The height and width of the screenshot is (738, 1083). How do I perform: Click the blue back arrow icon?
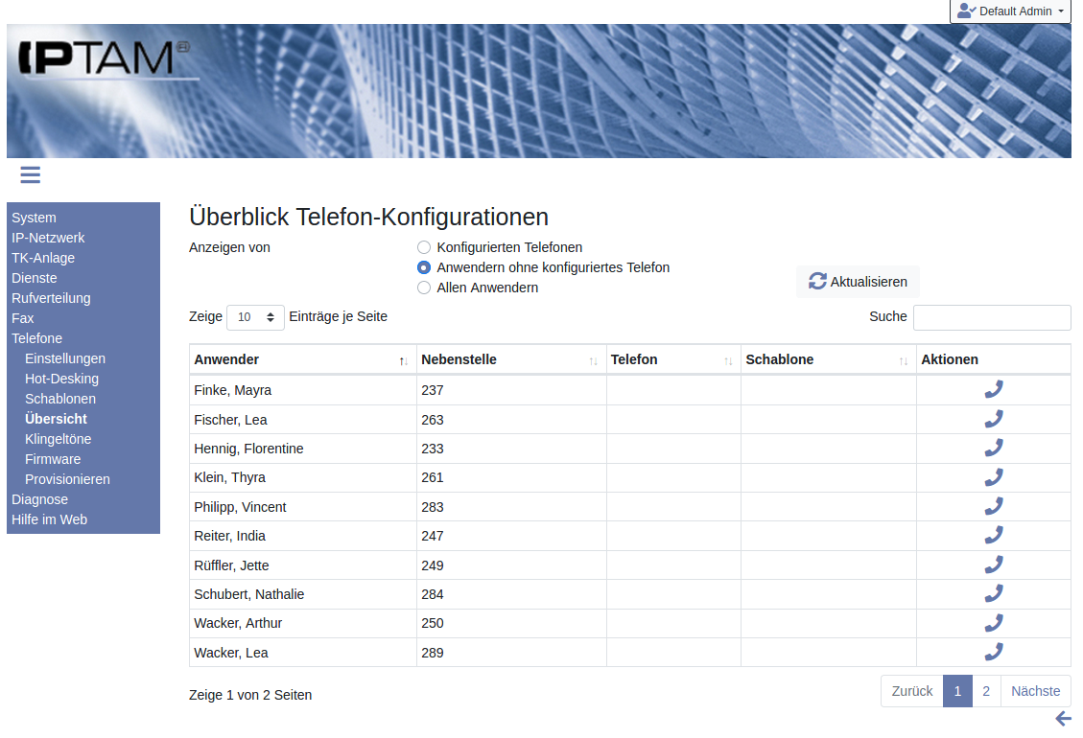point(1063,719)
